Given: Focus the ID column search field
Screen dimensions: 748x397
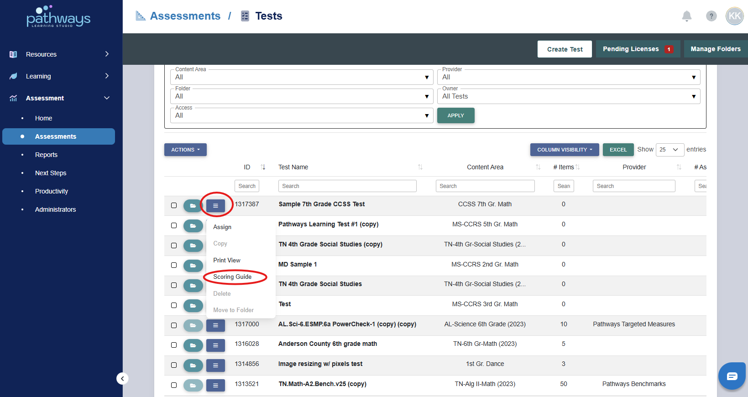Looking at the screenshot, I should (x=247, y=186).
